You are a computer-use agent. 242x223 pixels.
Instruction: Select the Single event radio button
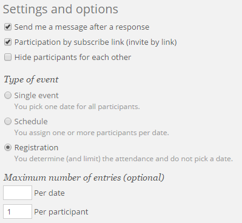8,95
